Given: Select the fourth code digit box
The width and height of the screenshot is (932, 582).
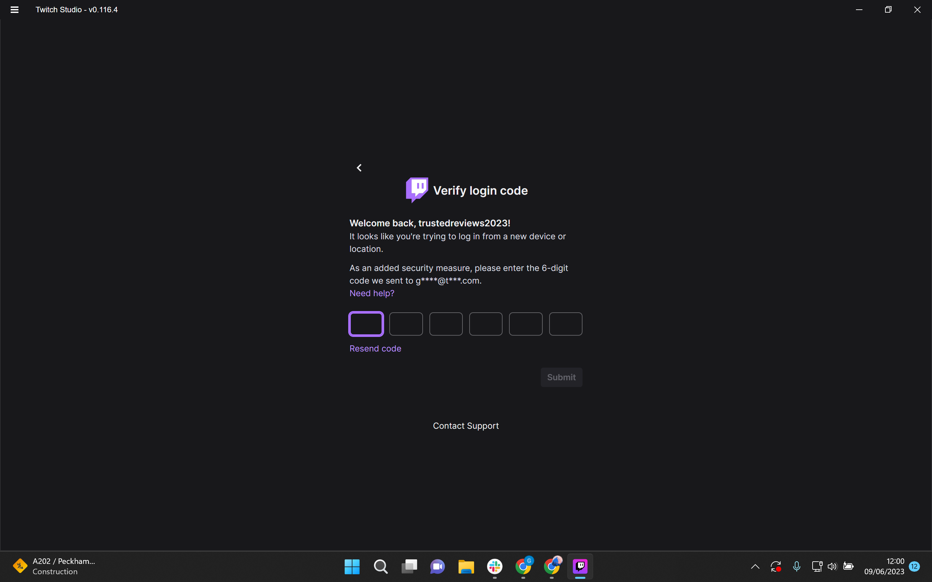Looking at the screenshot, I should [x=486, y=324].
